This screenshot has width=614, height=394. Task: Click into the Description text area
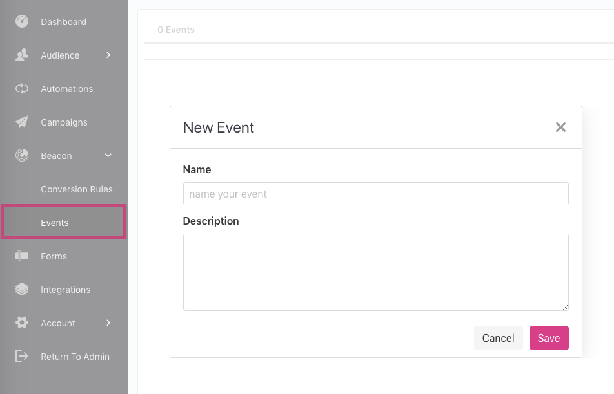click(x=376, y=272)
